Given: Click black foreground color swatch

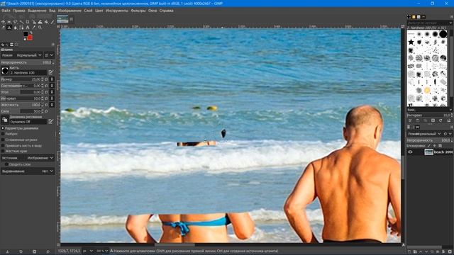Looking at the screenshot, I should 26,34.
